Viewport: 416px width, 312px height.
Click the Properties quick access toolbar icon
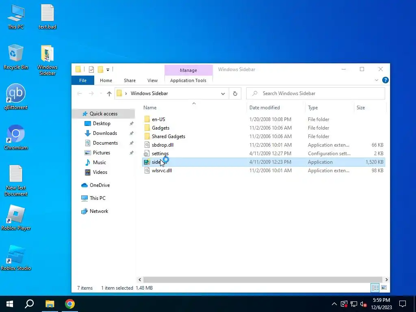pos(91,69)
